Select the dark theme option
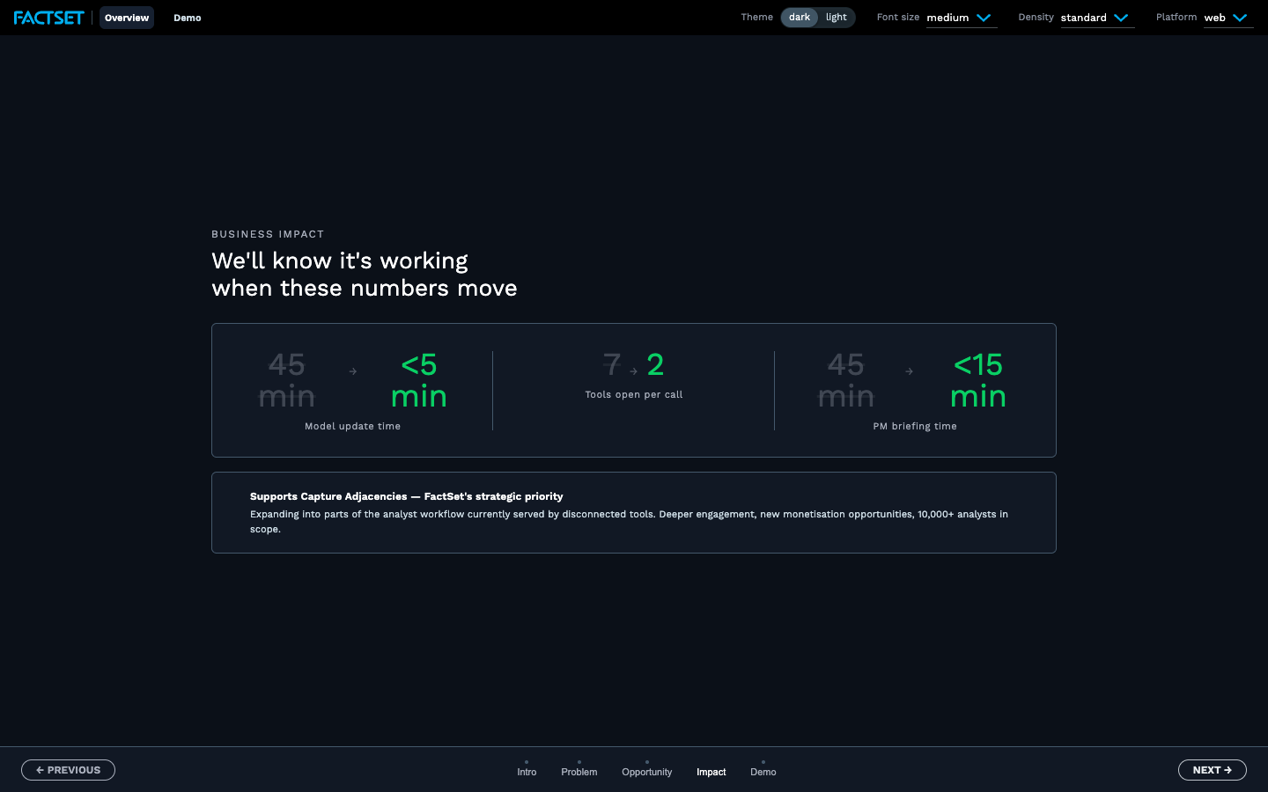The height and width of the screenshot is (792, 1268). click(x=800, y=18)
